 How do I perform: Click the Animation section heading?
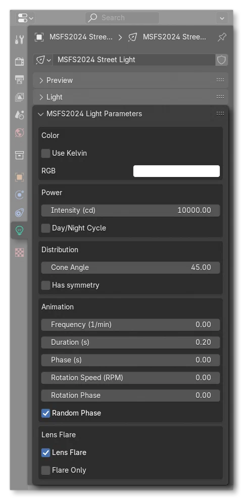57,307
